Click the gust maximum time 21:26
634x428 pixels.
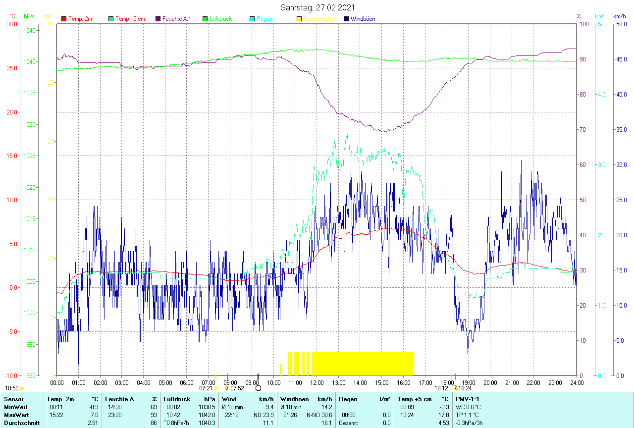point(290,415)
